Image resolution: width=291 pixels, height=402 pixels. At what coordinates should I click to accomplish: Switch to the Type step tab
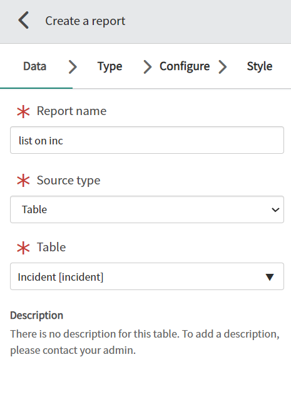click(x=110, y=67)
